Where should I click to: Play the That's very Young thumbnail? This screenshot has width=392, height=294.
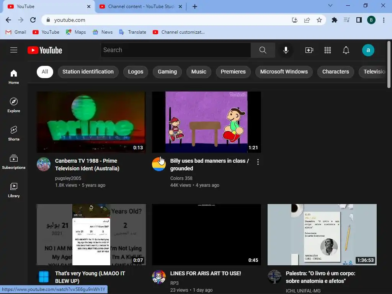tap(91, 235)
